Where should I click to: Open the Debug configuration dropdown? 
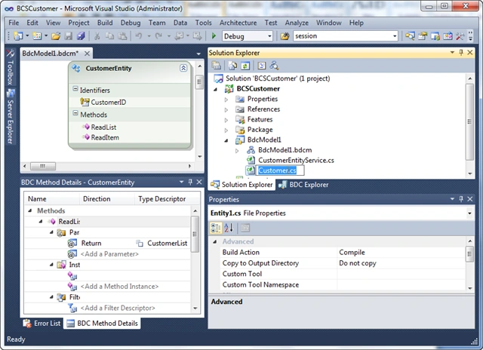tap(269, 36)
